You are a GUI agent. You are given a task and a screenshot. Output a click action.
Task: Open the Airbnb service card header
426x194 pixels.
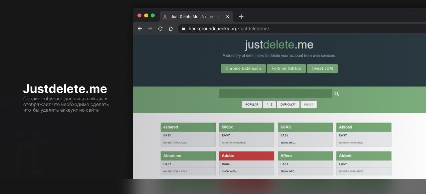point(364,156)
